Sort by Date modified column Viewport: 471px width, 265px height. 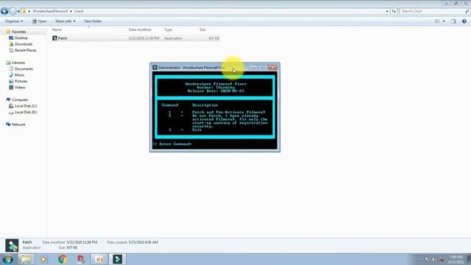point(140,29)
